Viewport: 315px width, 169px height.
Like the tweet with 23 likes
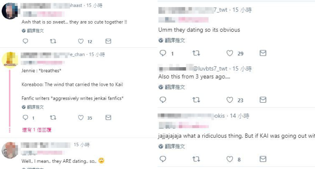(x=230, y=100)
